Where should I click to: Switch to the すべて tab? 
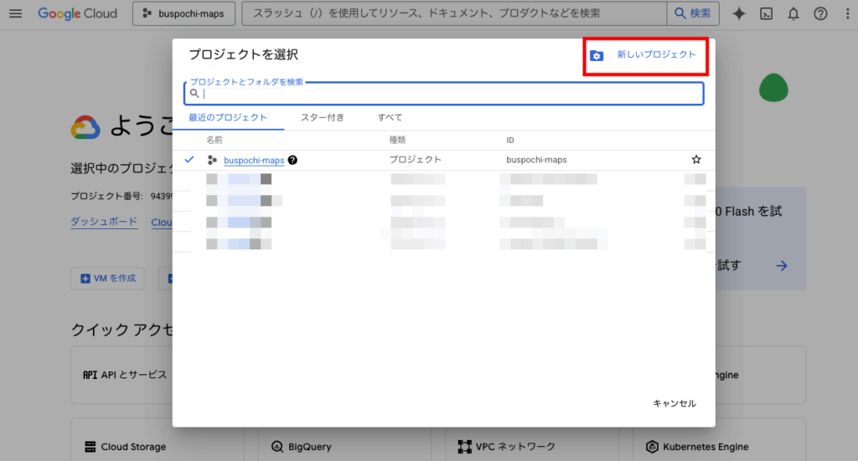coord(390,118)
